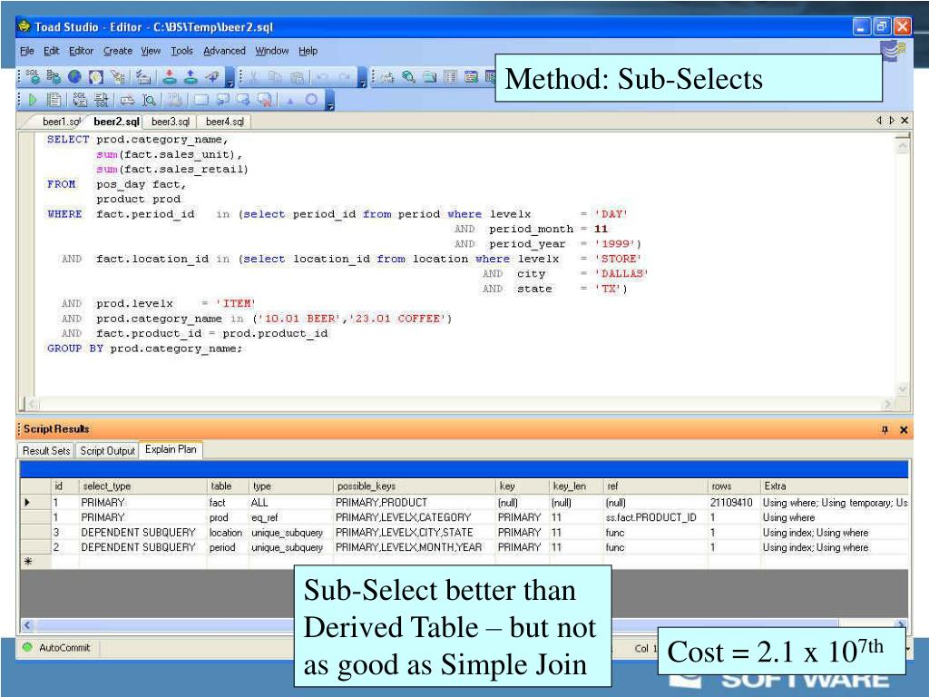This screenshot has width=929, height=697.
Task: Click the new-row asterisk in grid
Action: pyautogui.click(x=28, y=561)
